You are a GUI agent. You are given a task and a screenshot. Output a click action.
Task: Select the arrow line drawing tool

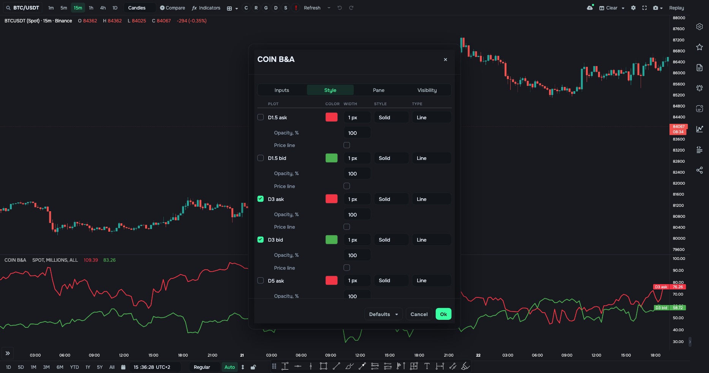click(362, 366)
